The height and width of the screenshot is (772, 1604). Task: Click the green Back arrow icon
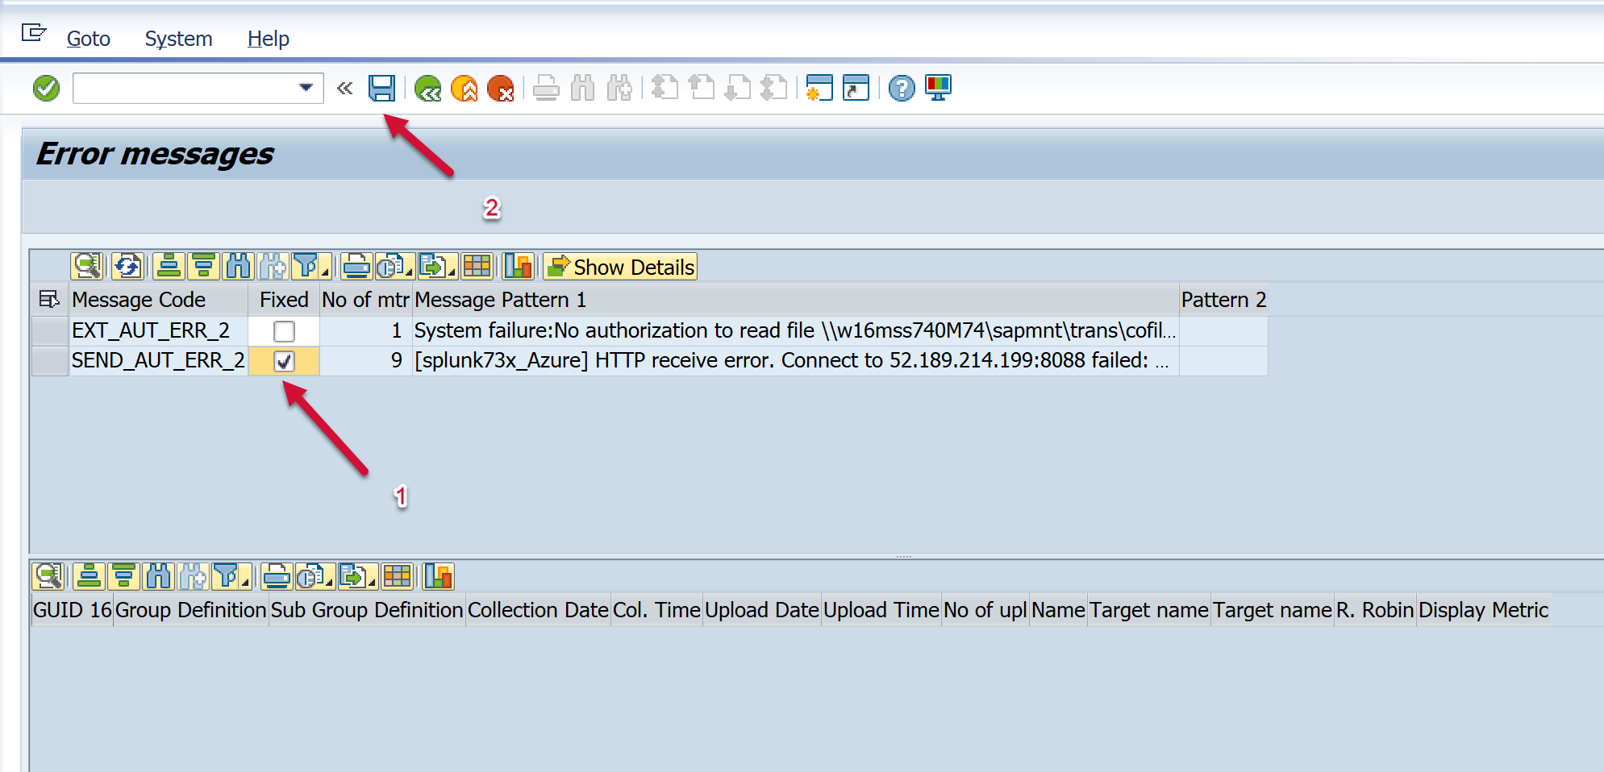pyautogui.click(x=427, y=88)
